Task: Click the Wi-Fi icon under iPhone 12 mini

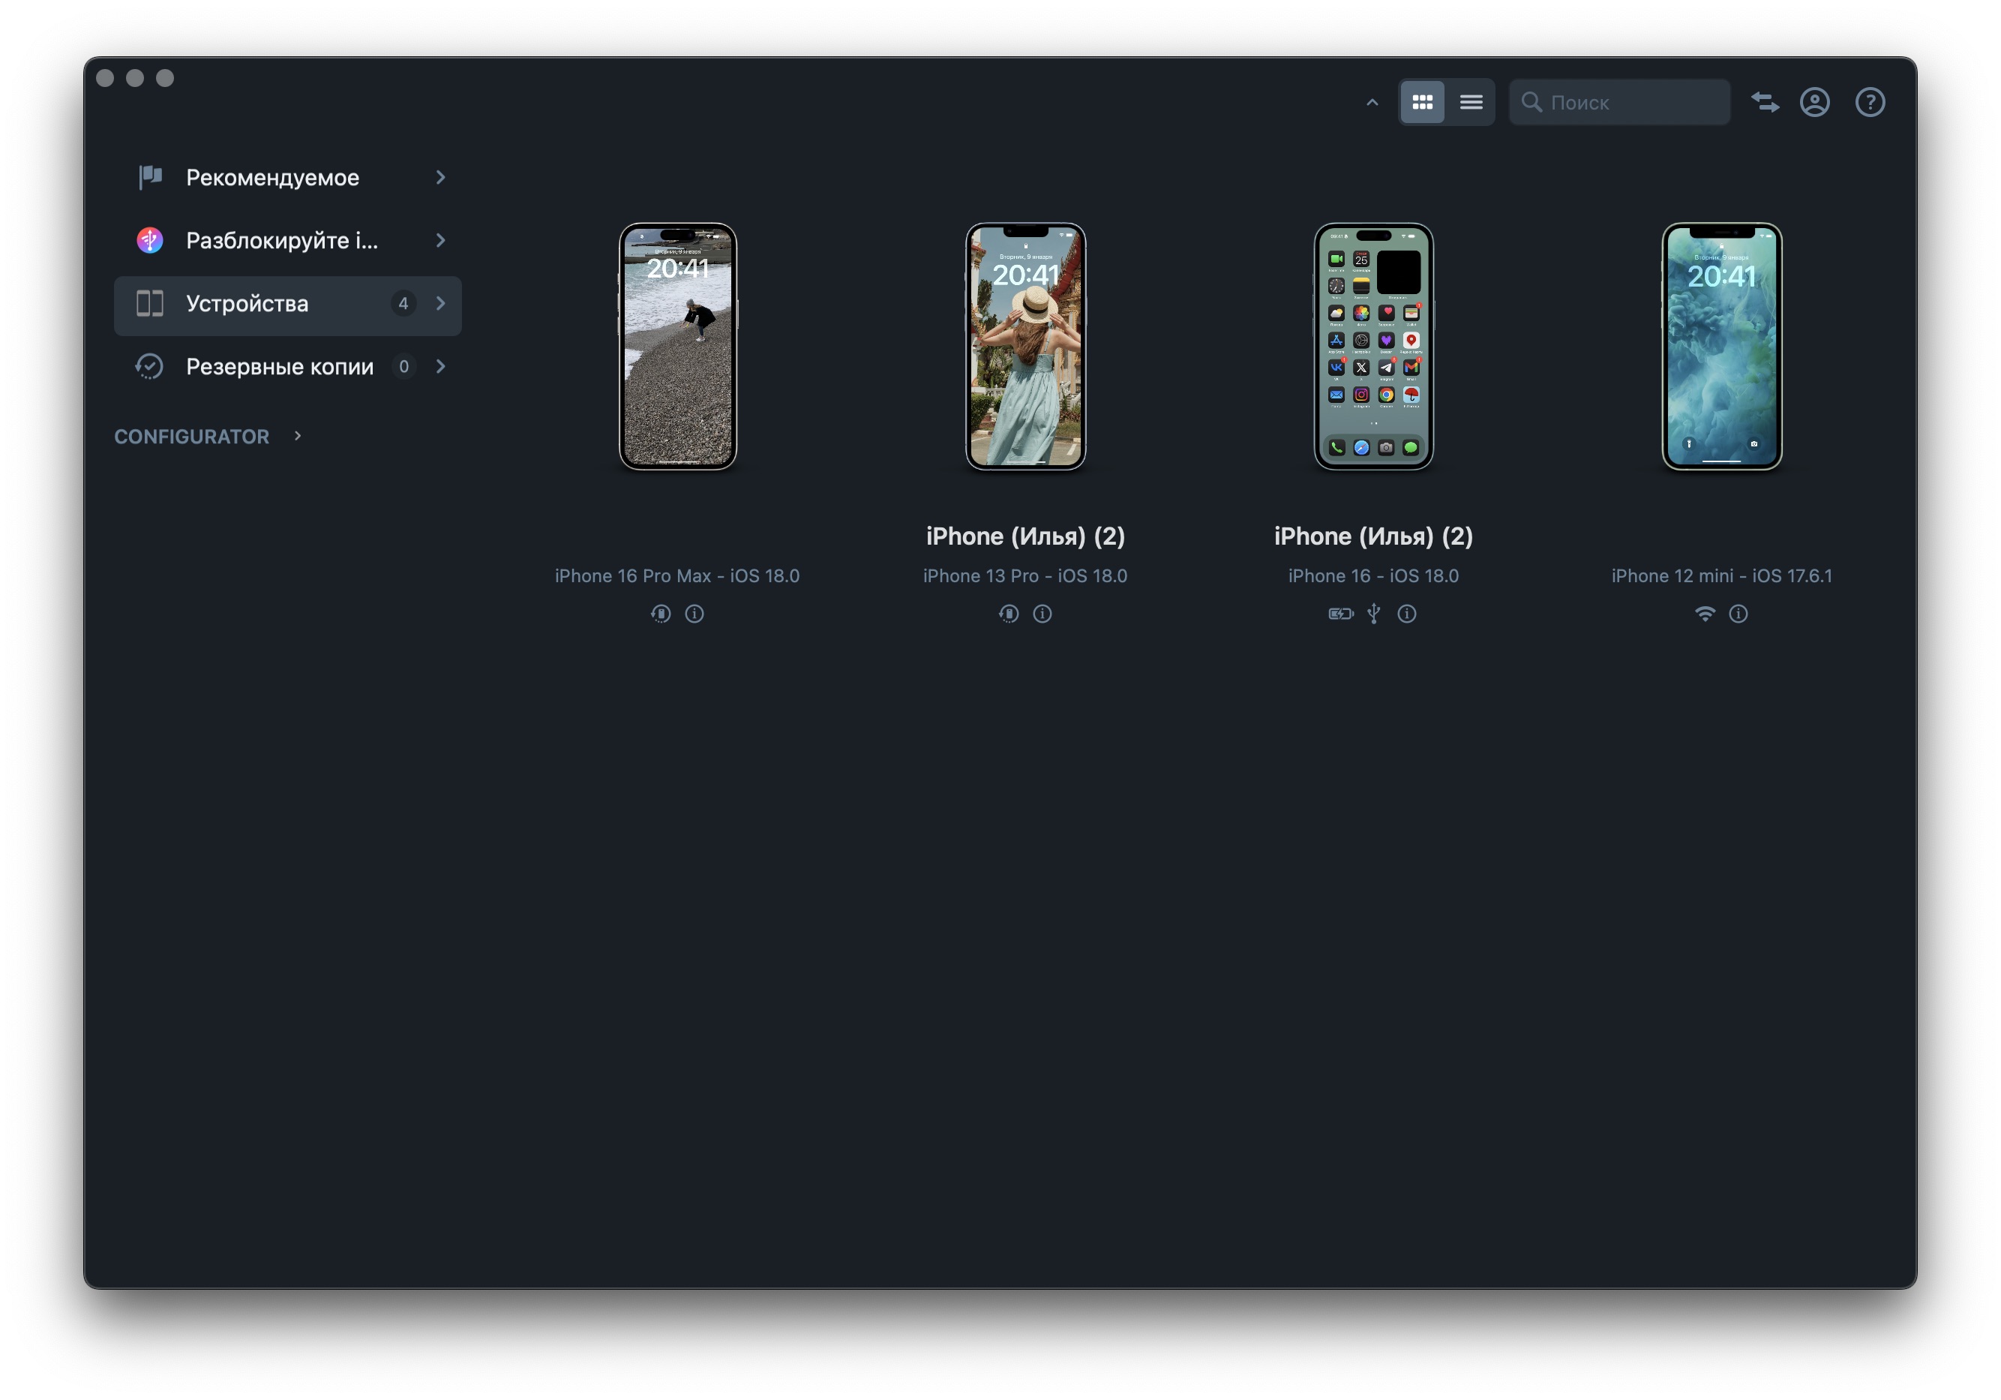Action: (x=1705, y=614)
